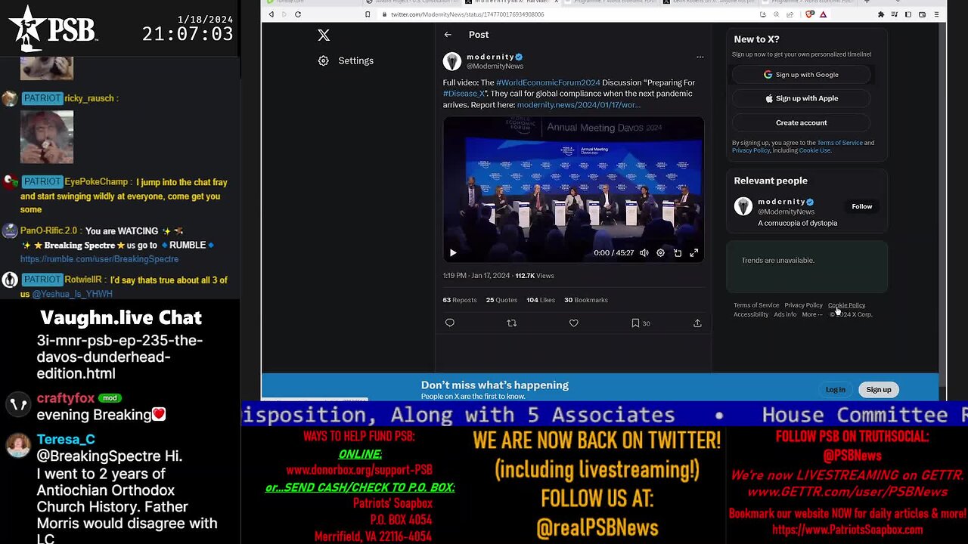Open rumble.com BreakingSpectre link in chat

tap(100, 259)
